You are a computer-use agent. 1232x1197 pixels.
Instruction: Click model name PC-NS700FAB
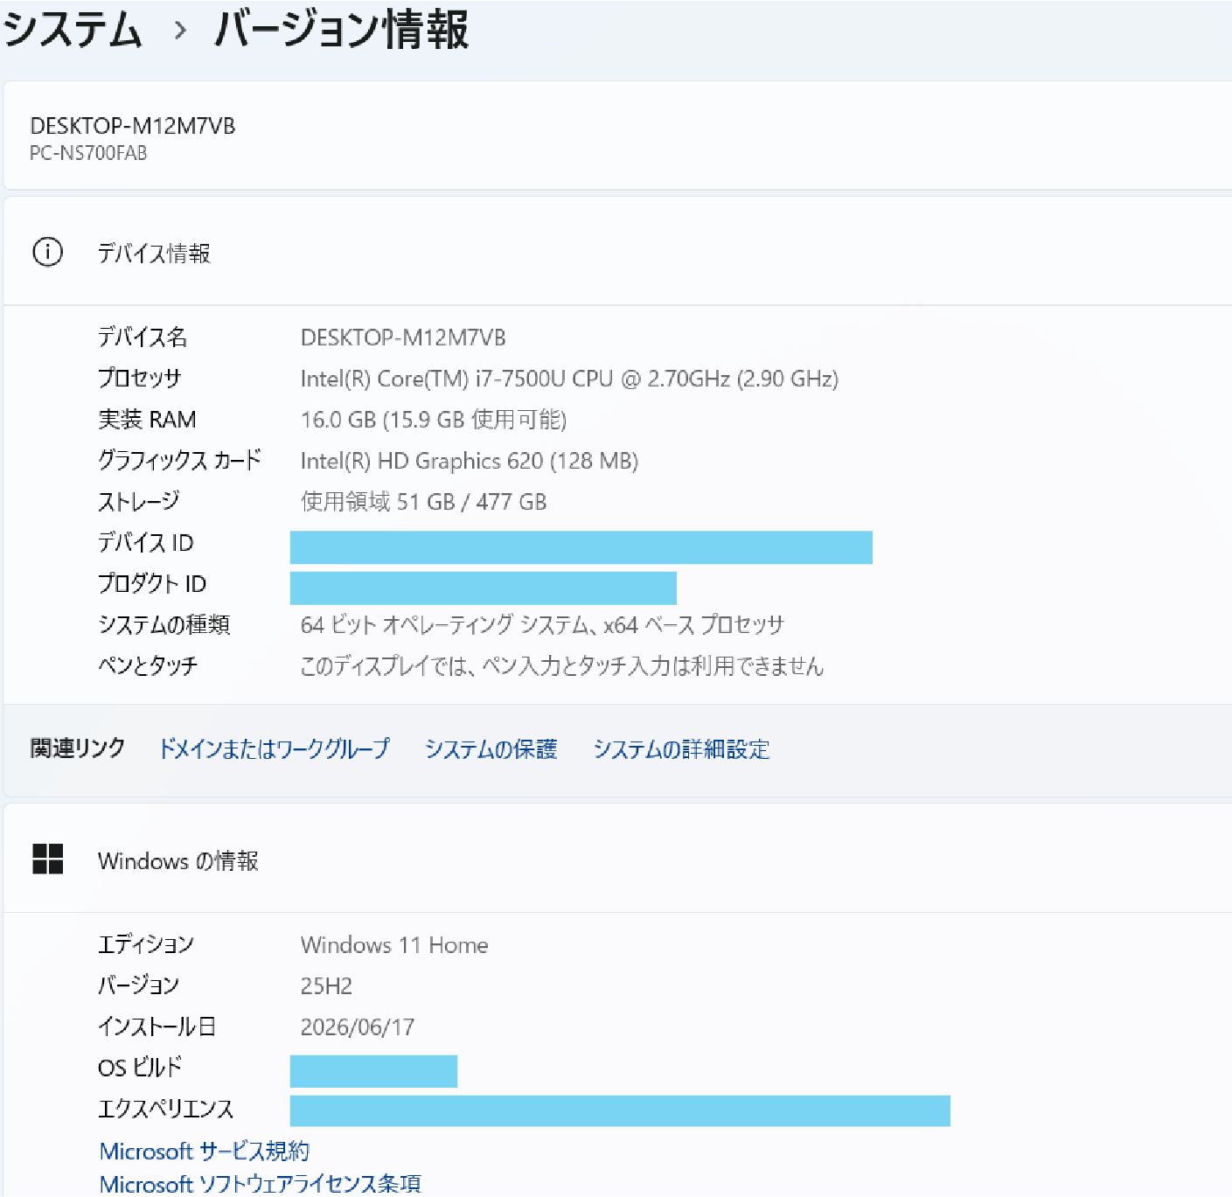point(88,153)
